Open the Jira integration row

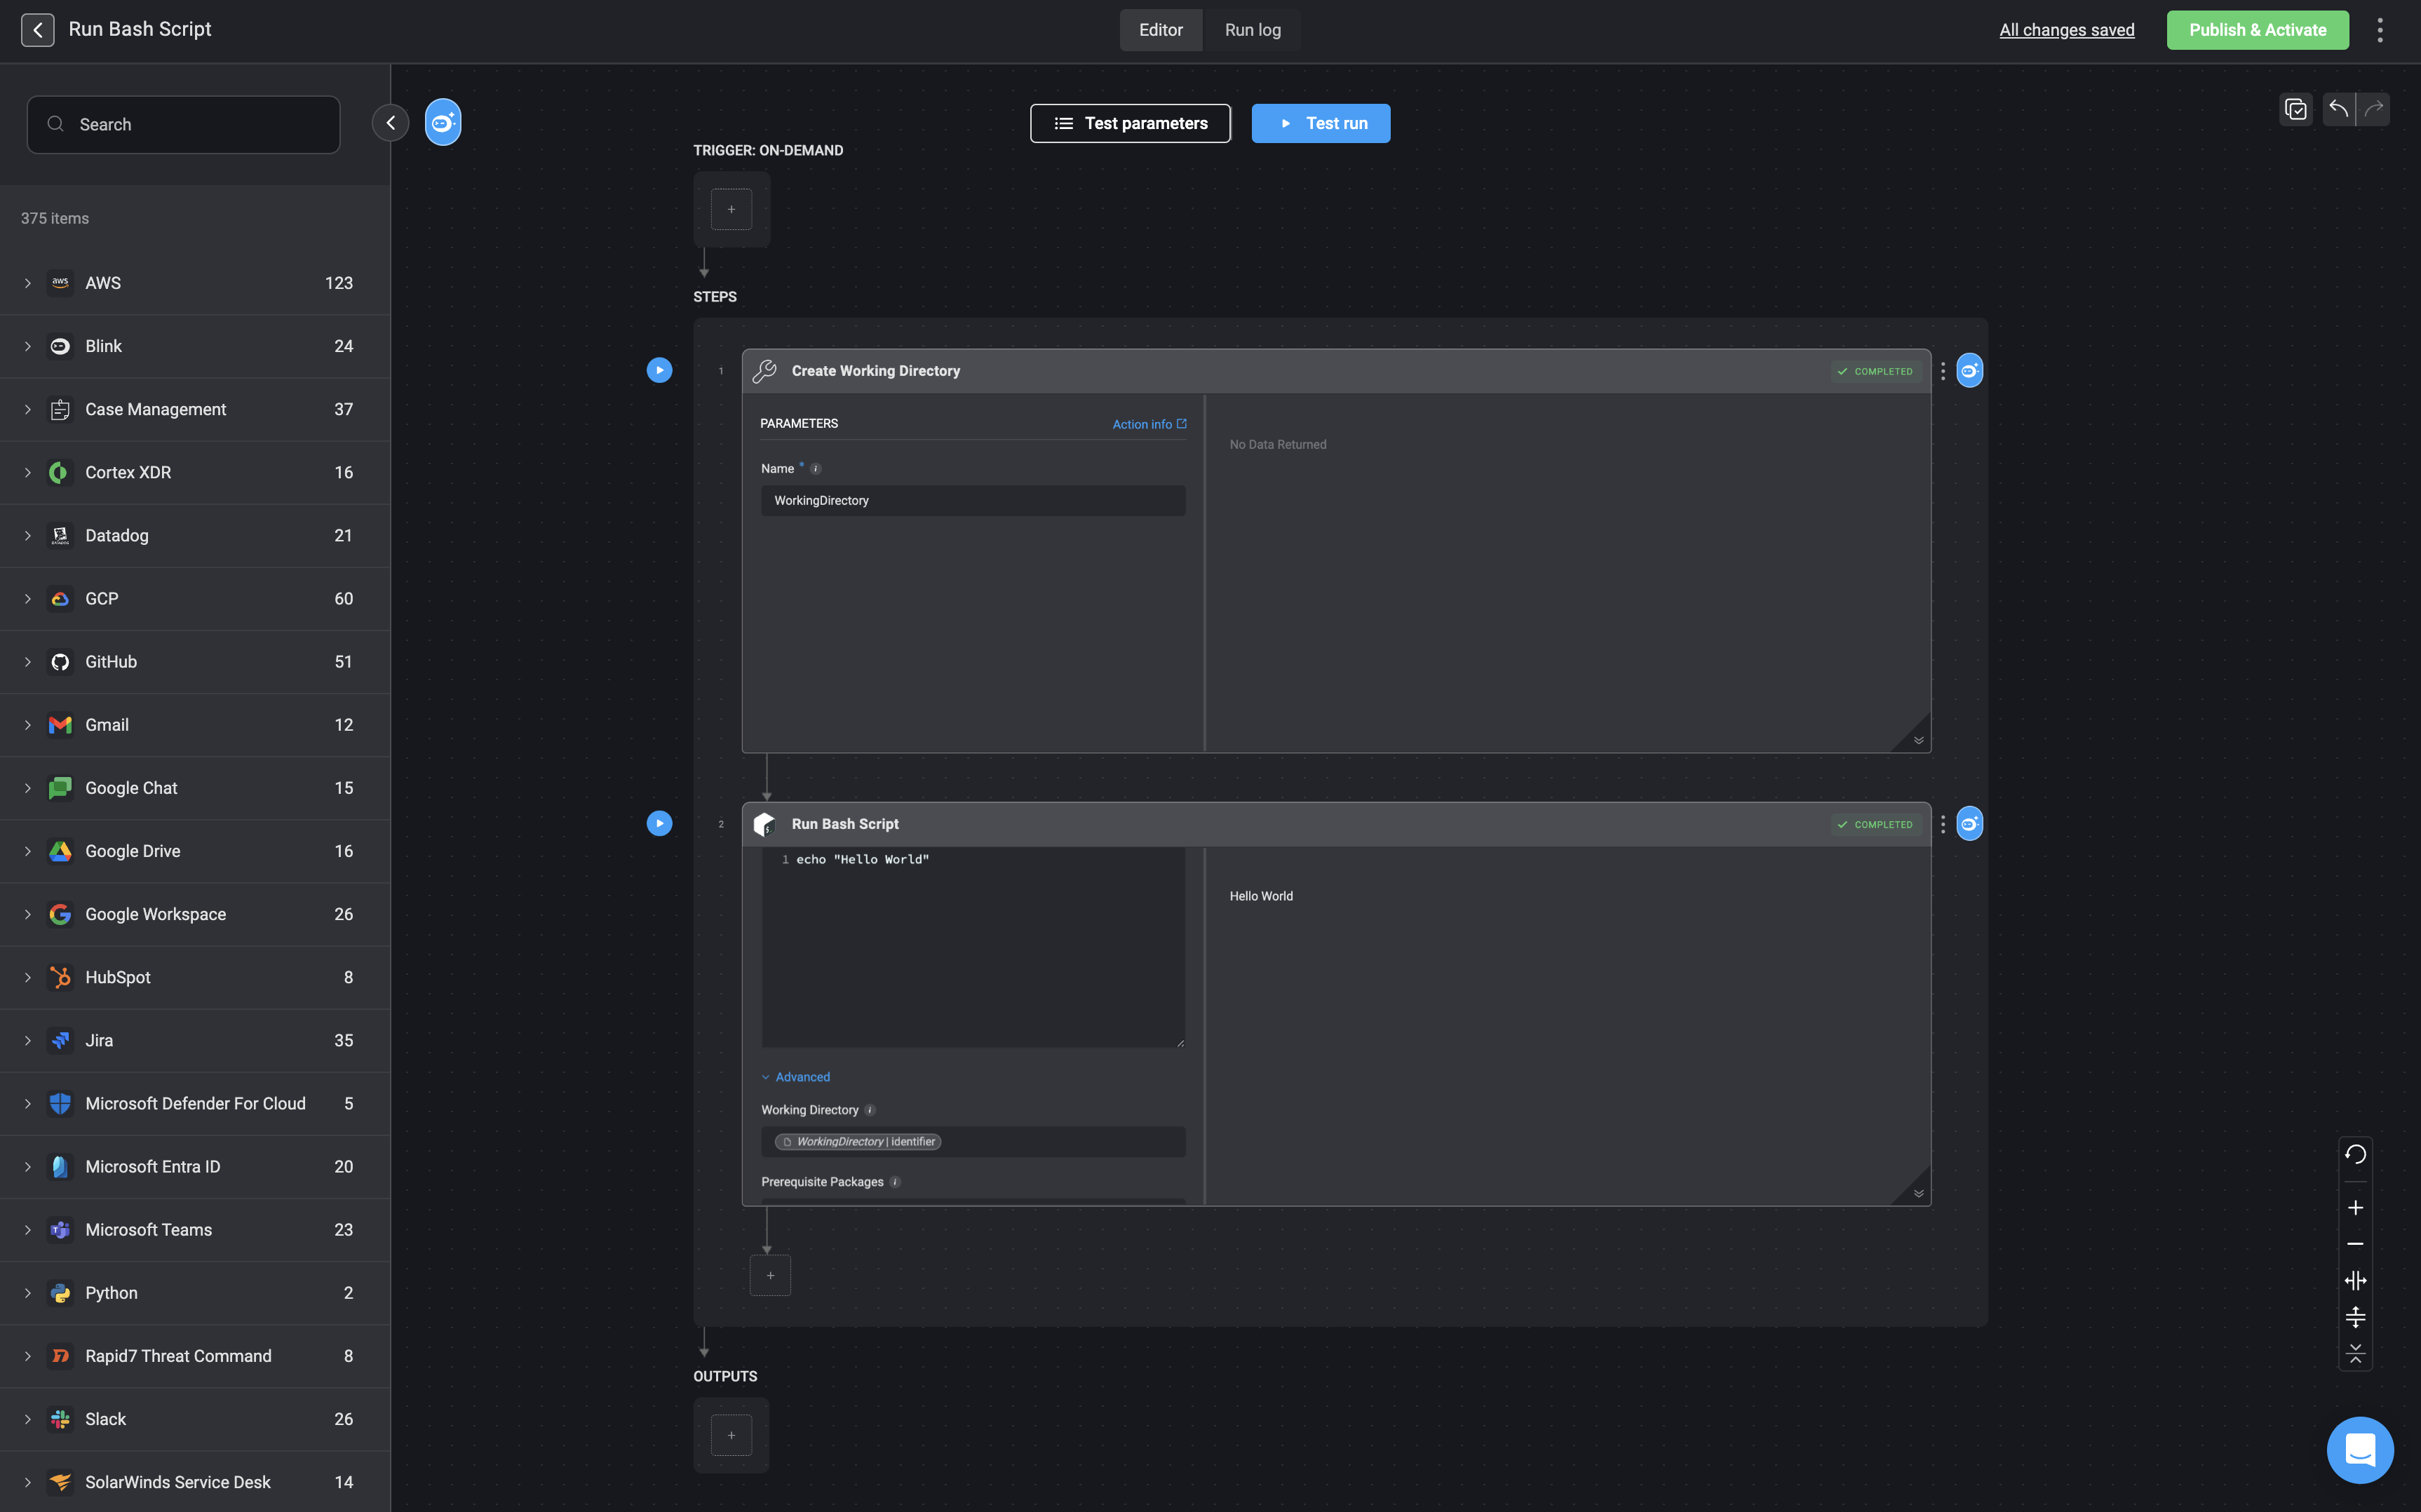[x=195, y=1040]
